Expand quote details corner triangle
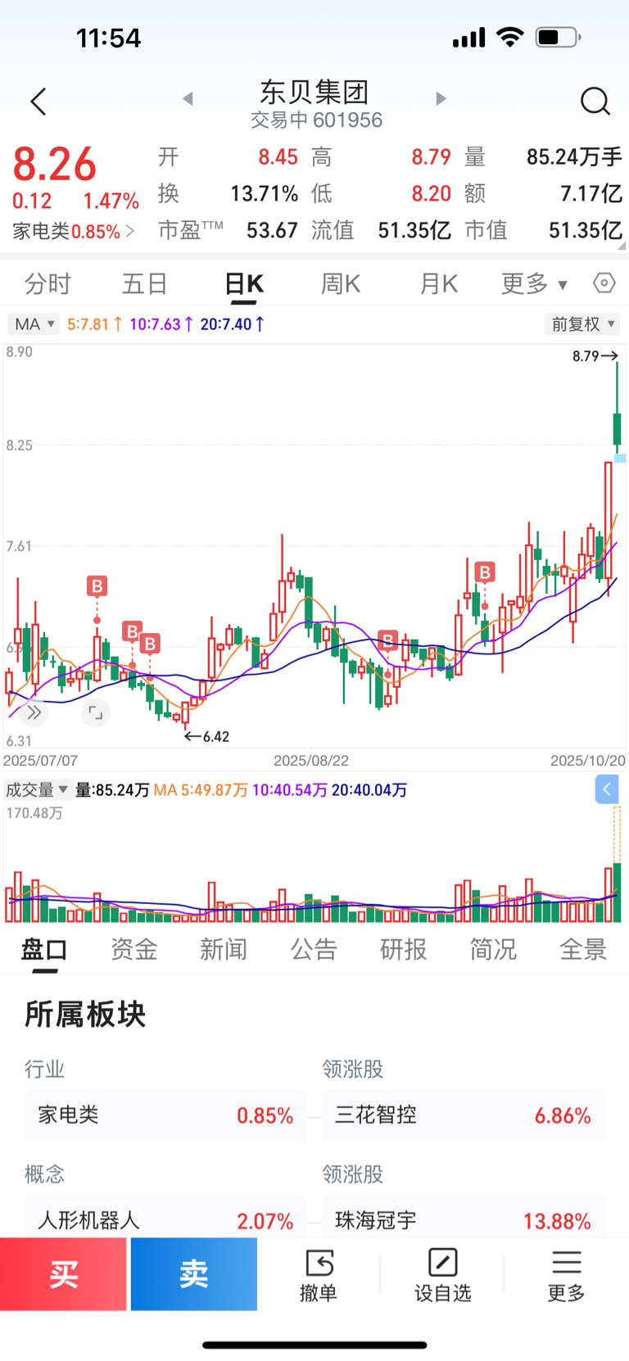The image size is (629, 1361). click(x=622, y=245)
